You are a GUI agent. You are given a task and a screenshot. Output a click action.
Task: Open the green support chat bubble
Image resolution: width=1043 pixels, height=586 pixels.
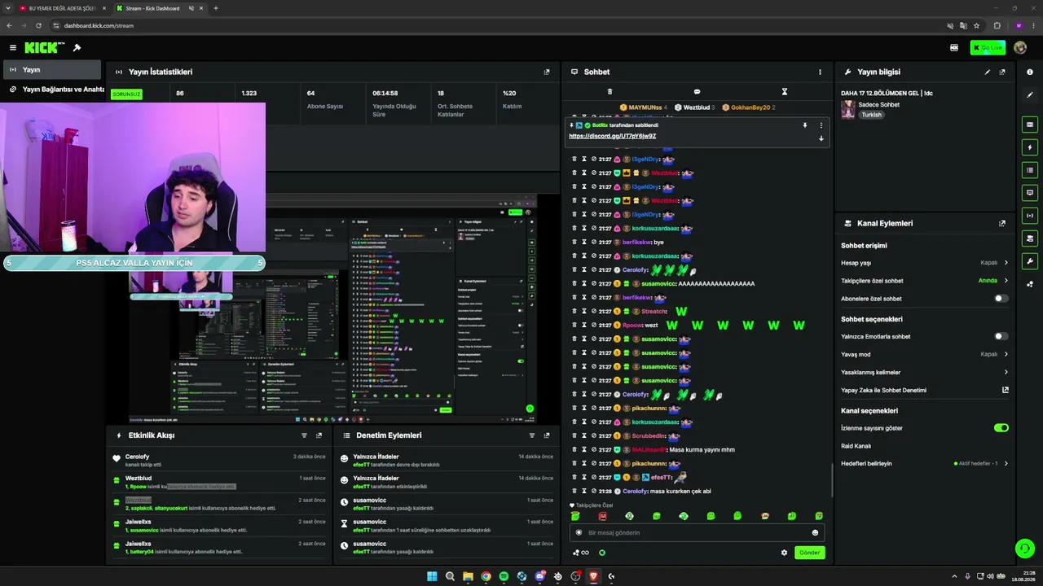[x=1024, y=549]
